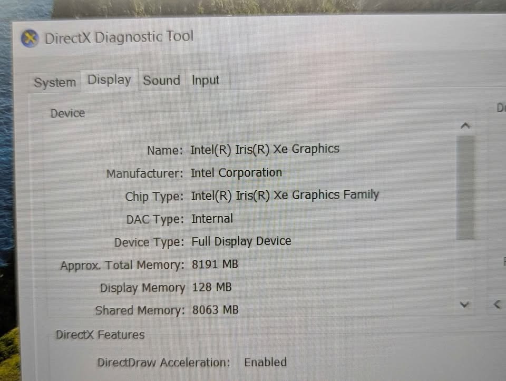Click Display Memory value 128 MB
The width and height of the screenshot is (506, 381).
[x=212, y=287]
